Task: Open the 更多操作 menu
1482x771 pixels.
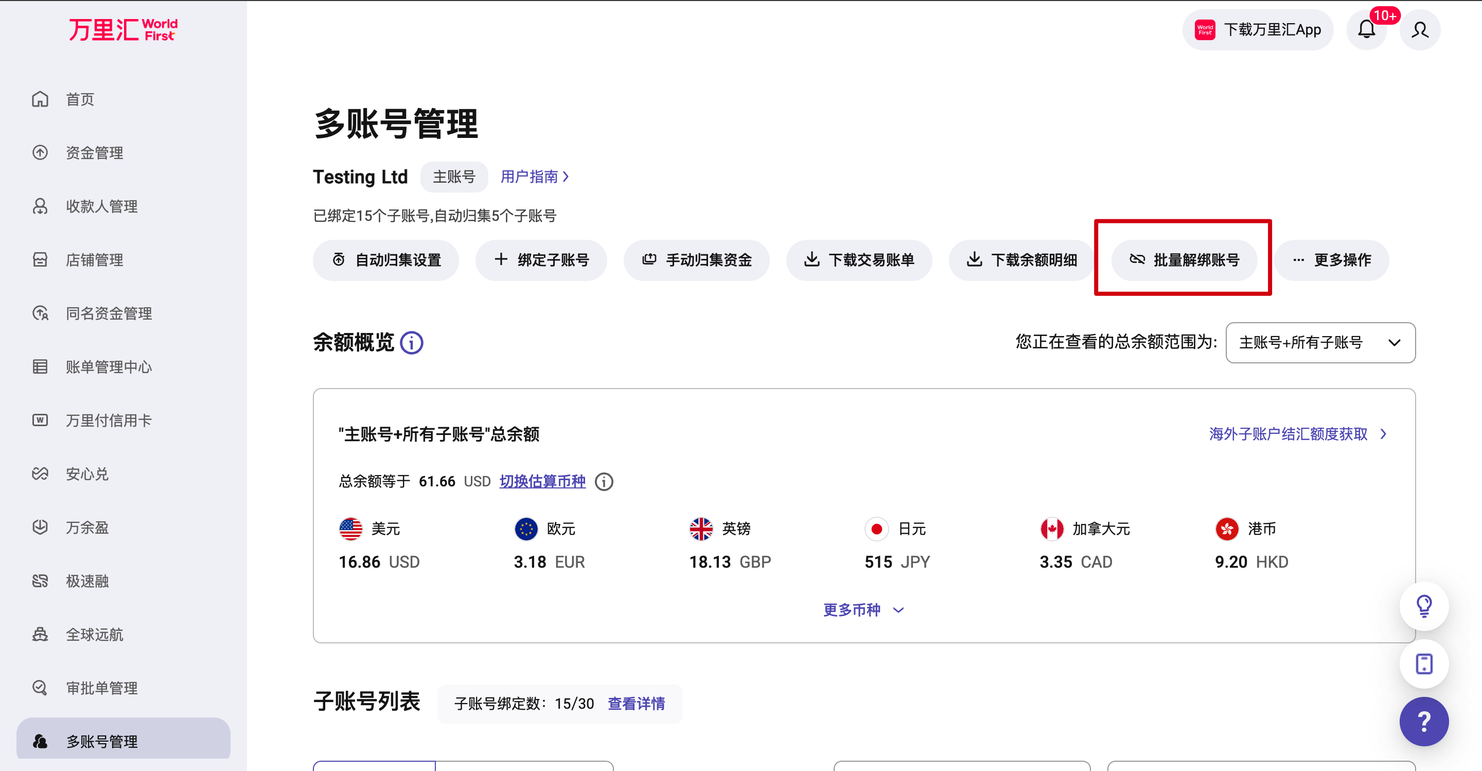Action: tap(1331, 260)
